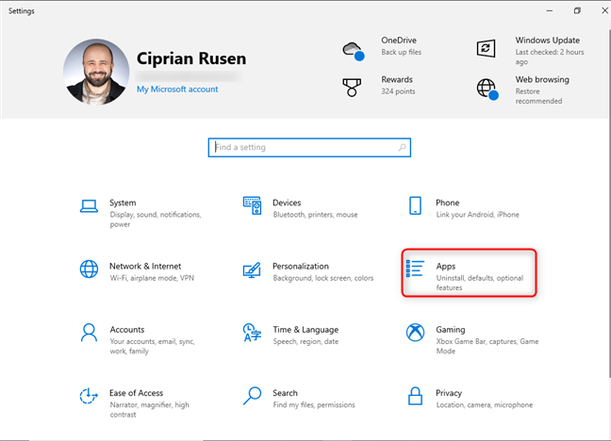The height and width of the screenshot is (441, 611).
Task: Select the Network & Internet title
Action: [145, 266]
